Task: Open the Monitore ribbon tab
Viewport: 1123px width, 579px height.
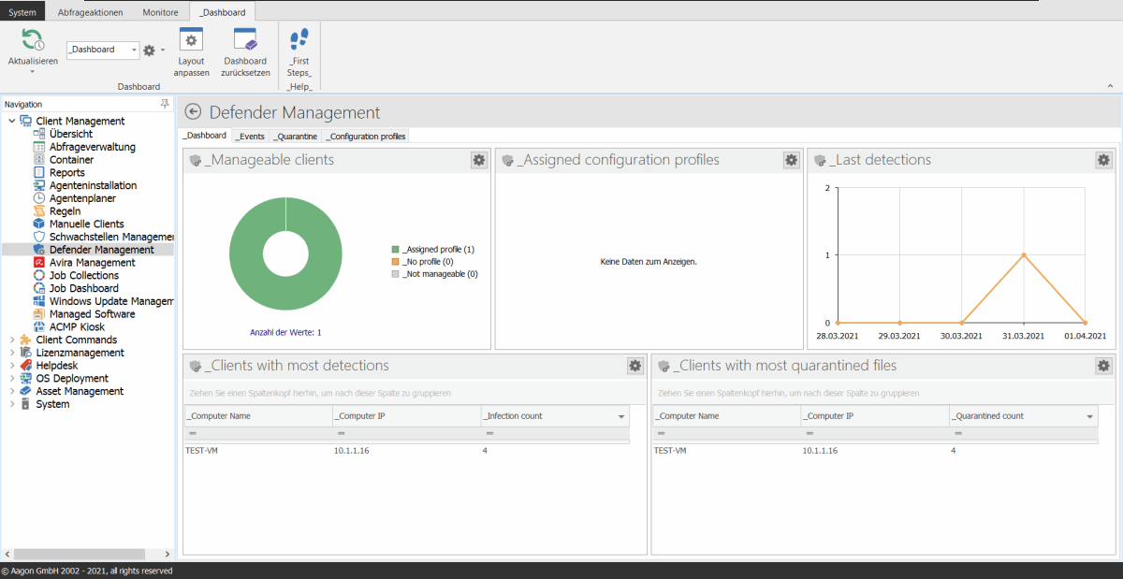Action: [x=159, y=12]
